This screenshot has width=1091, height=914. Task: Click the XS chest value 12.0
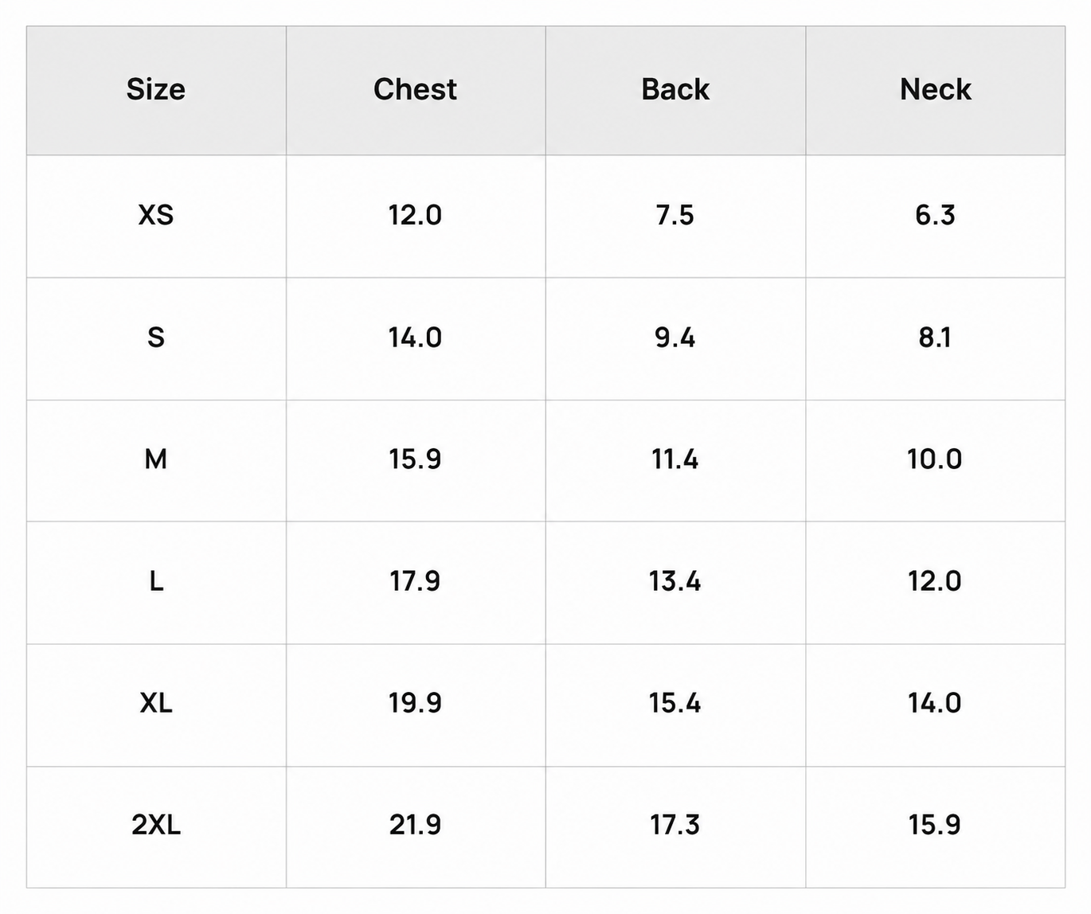415,215
